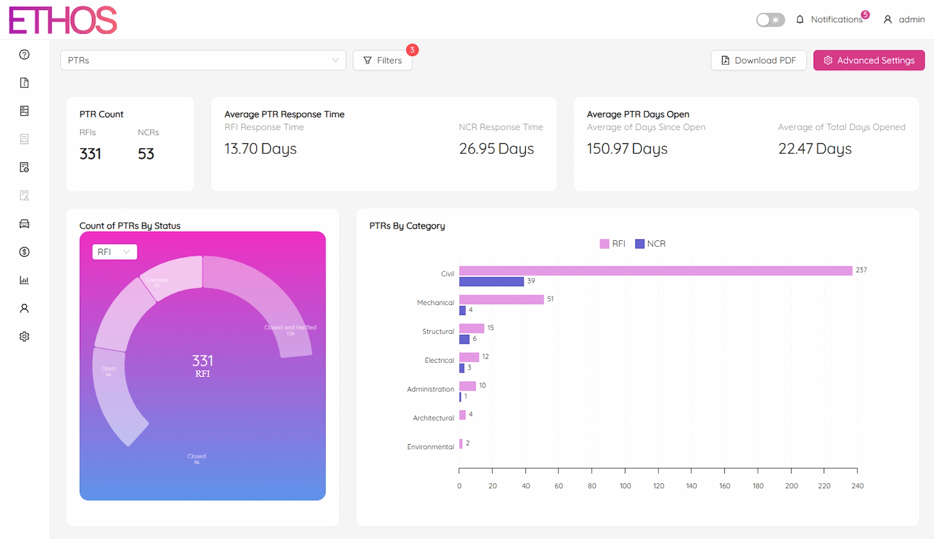
Task: Open the RFI dropdown on the status donut
Action: click(x=114, y=252)
